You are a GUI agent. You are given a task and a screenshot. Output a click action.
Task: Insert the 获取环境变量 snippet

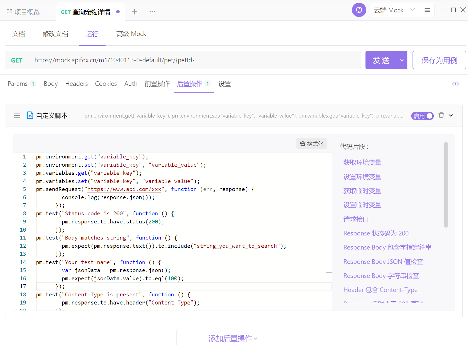[x=362, y=162]
